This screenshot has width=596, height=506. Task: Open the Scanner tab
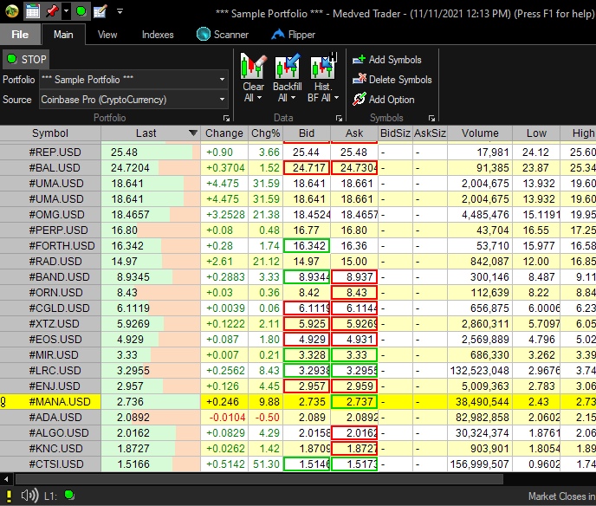coord(223,35)
